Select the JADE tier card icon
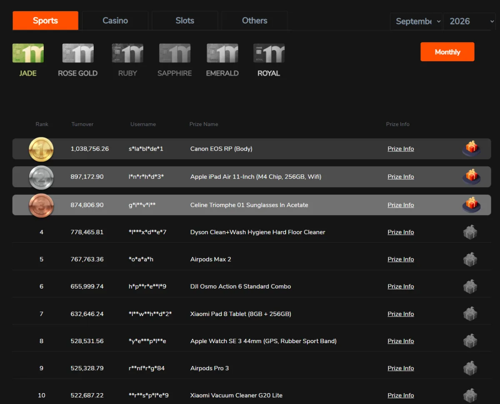Image resolution: width=500 pixels, height=404 pixels. pos(28,53)
